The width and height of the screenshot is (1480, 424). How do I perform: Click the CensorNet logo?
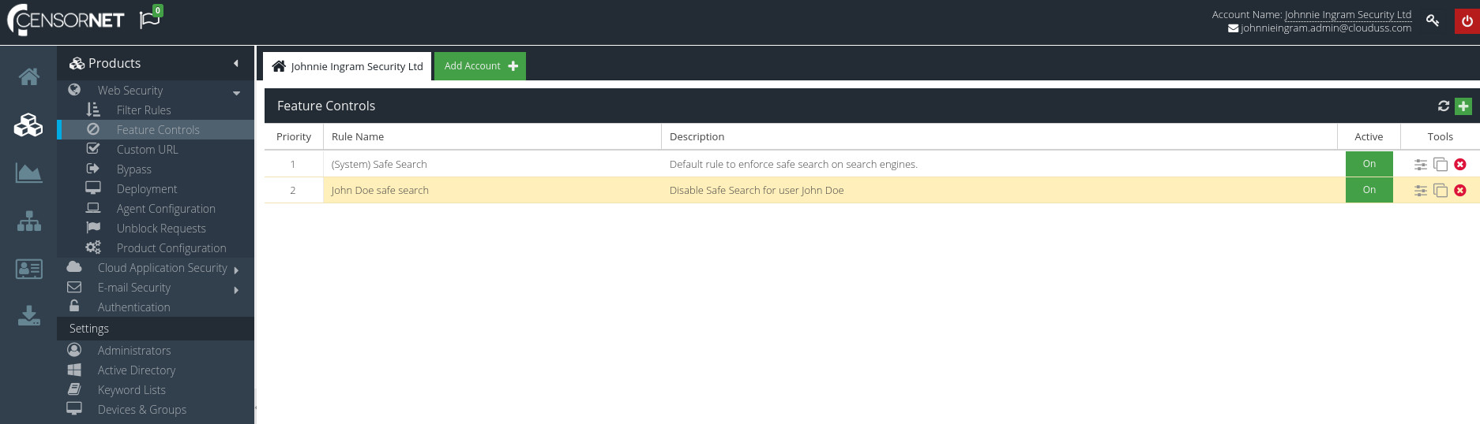[x=66, y=20]
